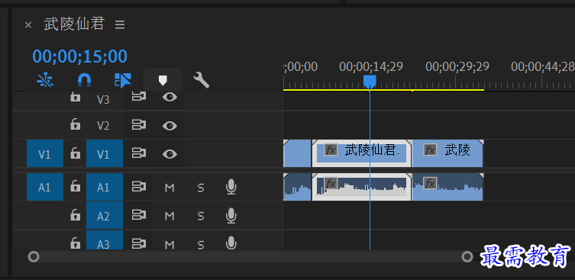Open fx badge on selected A1 audio clip
575x280 pixels.
(x=331, y=183)
